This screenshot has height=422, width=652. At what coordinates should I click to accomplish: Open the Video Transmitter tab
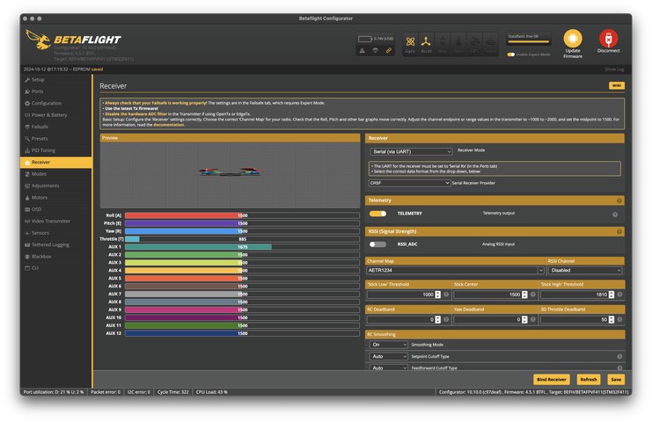(55, 222)
